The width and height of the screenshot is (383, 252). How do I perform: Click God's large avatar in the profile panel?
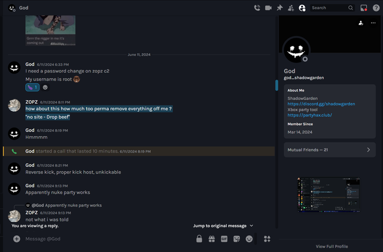pos(296,51)
